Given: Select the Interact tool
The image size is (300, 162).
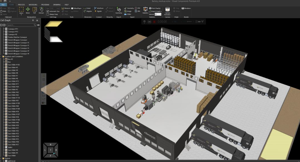Looking at the screenshot, I should point(42,11).
